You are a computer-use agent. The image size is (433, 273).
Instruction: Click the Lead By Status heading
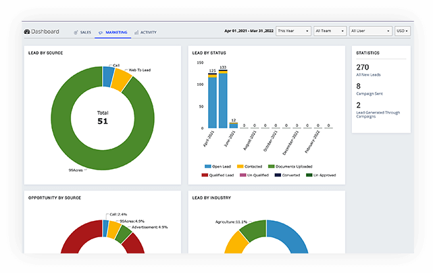209,53
